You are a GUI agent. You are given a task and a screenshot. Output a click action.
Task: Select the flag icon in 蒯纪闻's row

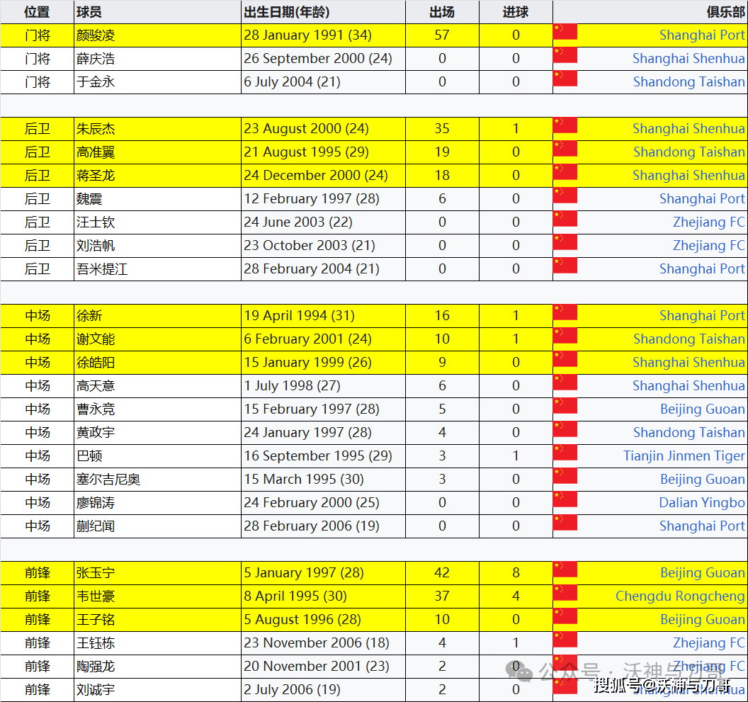(x=565, y=523)
